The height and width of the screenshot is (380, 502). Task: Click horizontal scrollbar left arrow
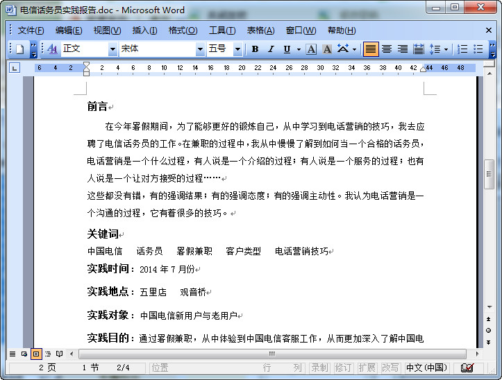(x=72, y=354)
